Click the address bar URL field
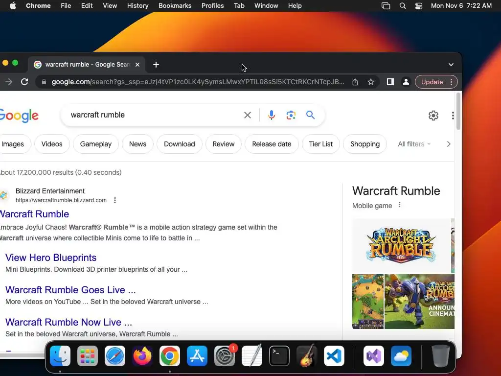The image size is (501, 376). click(x=198, y=82)
